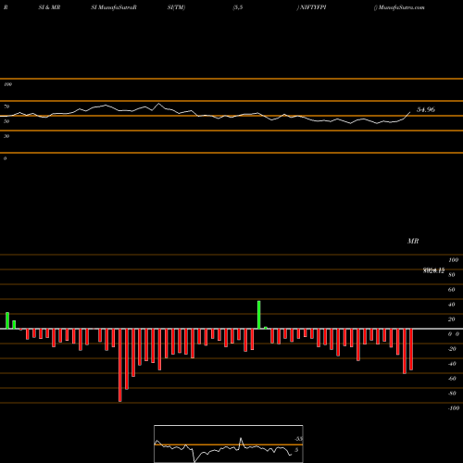The height and width of the screenshot is (463, 463).
Task: Click the overlapping date label near 80
Action: point(433,270)
